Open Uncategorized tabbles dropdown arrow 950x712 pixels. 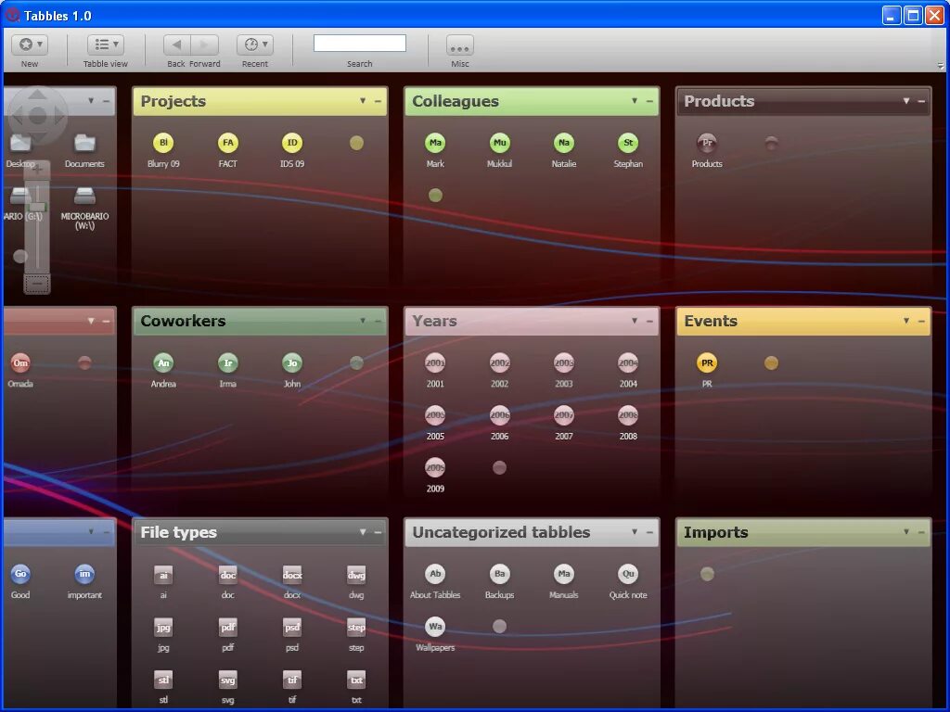tap(635, 532)
